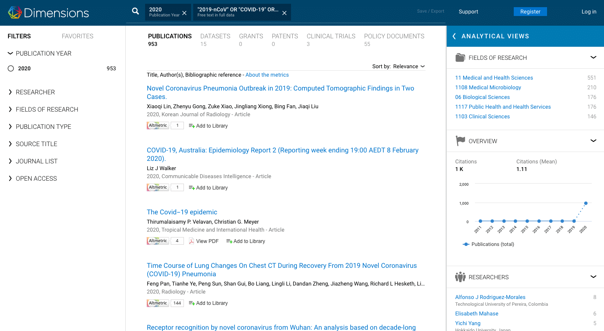Viewport: 604px width, 331px height.
Task: Collapse the Analytical Views panel arrow
Action: click(454, 36)
